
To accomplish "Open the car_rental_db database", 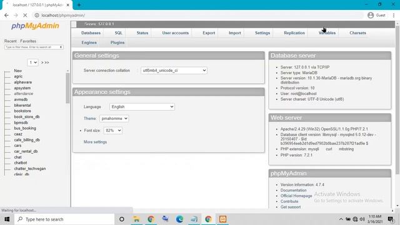I will (x=26, y=151).
